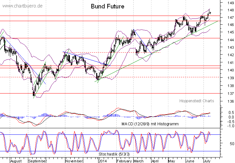The width and height of the screenshot is (235, 163).
Task: Click the Hoppenstedt Charts watermark text
Action: point(197,101)
